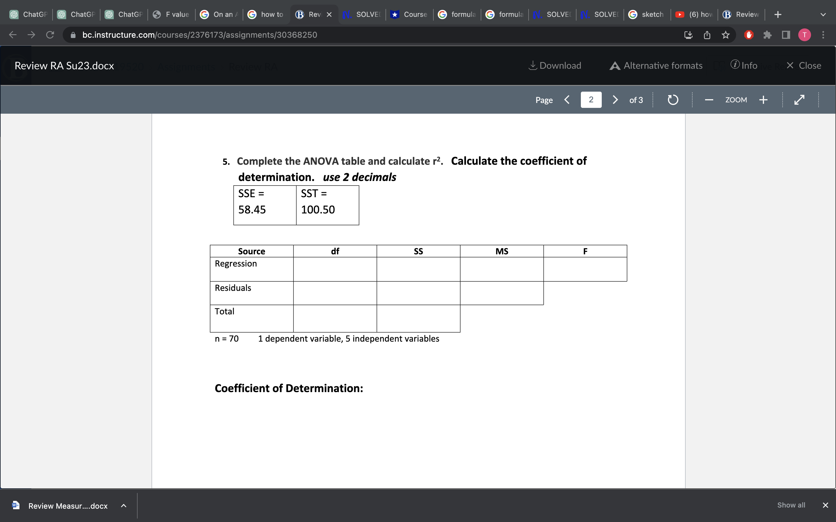Image resolution: width=836 pixels, height=522 pixels.
Task: Click Show all in the downloads bar
Action: point(791,505)
